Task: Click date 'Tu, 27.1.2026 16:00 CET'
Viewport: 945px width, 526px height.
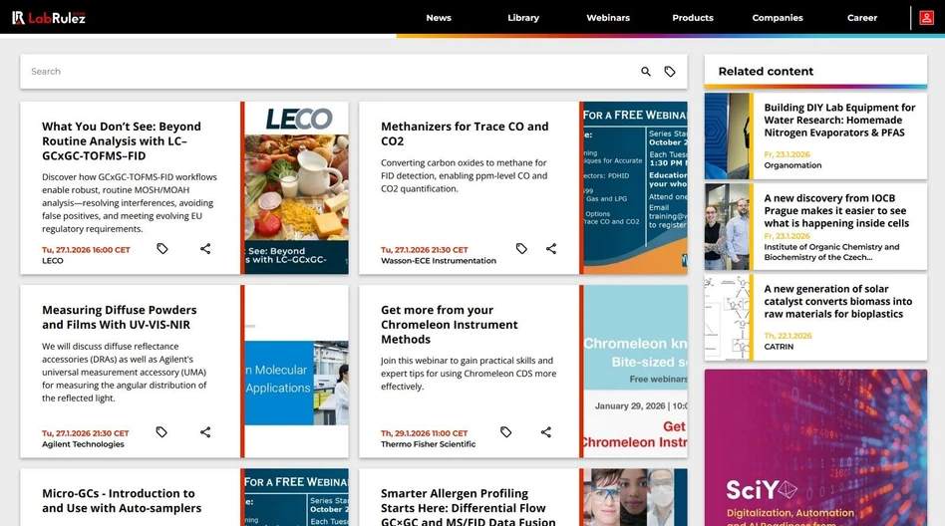Action: click(x=86, y=249)
